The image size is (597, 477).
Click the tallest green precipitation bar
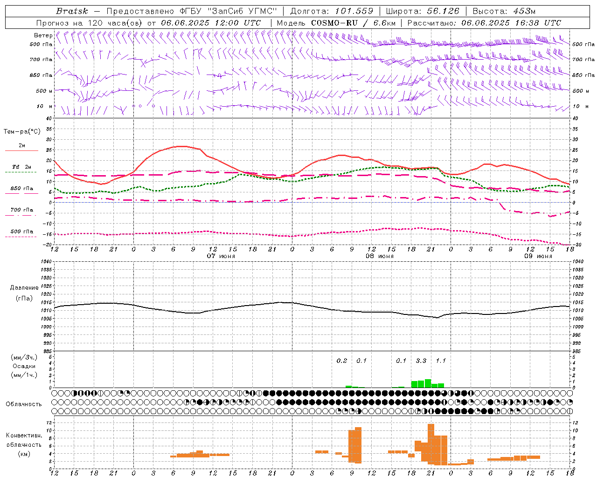pyautogui.click(x=428, y=383)
